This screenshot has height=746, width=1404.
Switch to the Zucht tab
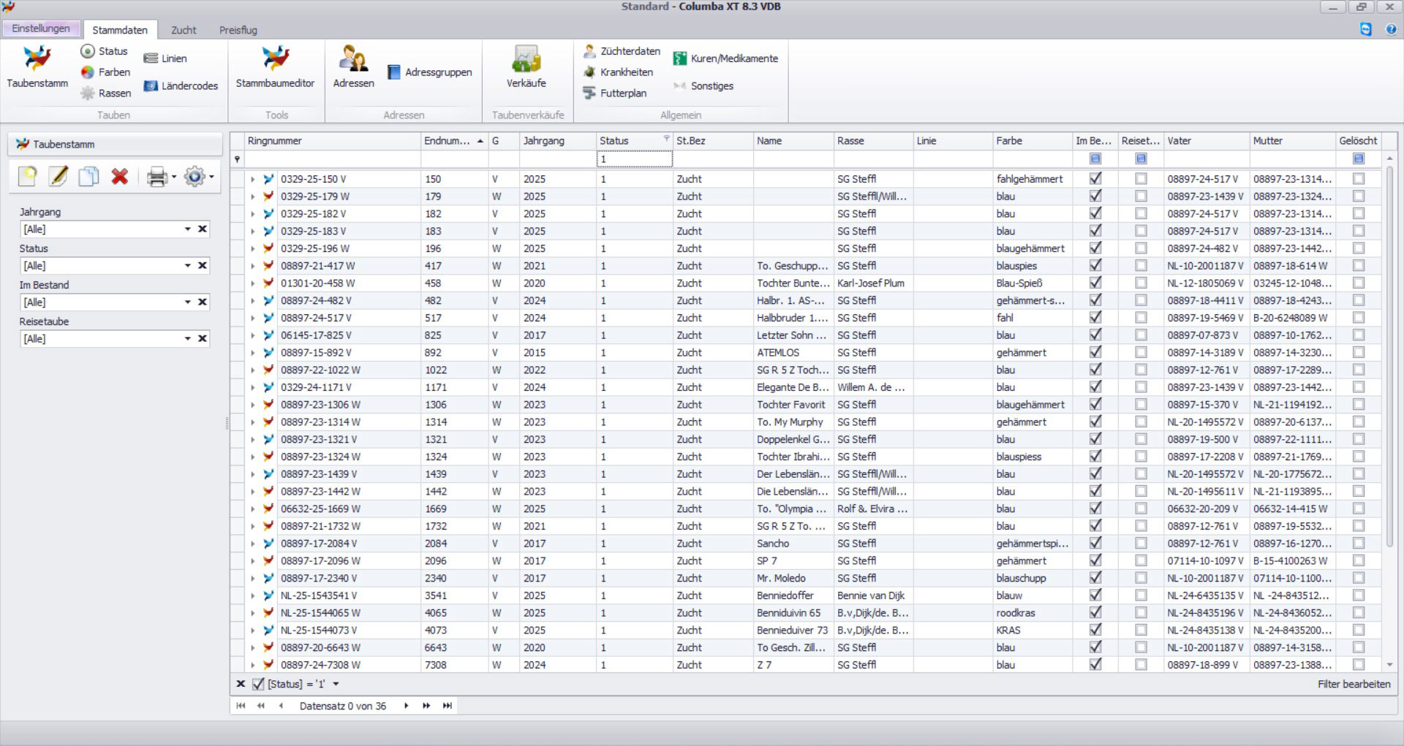184,30
